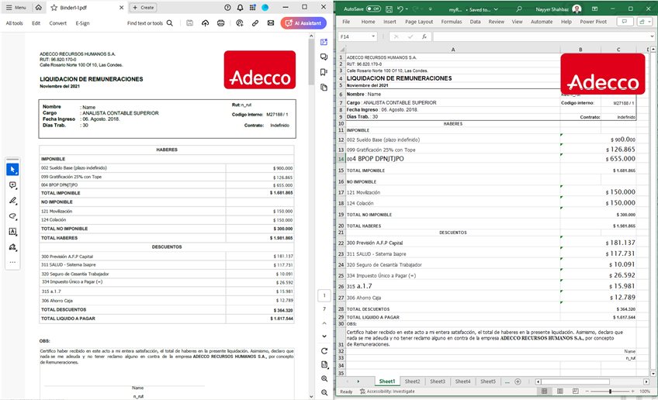This screenshot has width=658, height=400.
Task: Select the arrow Select tool in Acrobat sidebar
Action: [x=12, y=169]
